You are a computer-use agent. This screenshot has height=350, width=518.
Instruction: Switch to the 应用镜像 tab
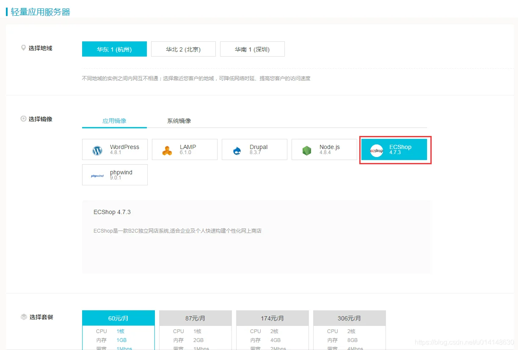[114, 121]
